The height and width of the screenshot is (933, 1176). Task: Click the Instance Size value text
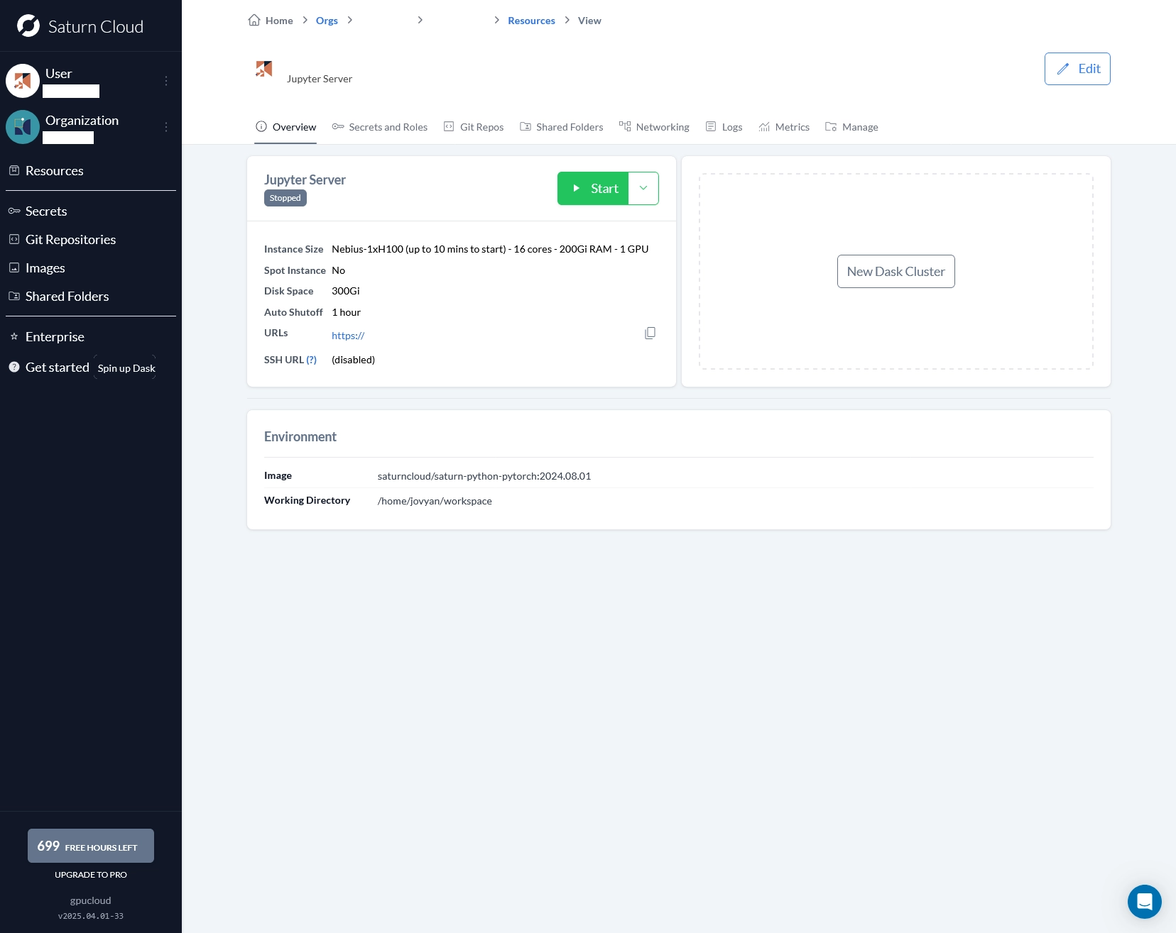pos(490,249)
